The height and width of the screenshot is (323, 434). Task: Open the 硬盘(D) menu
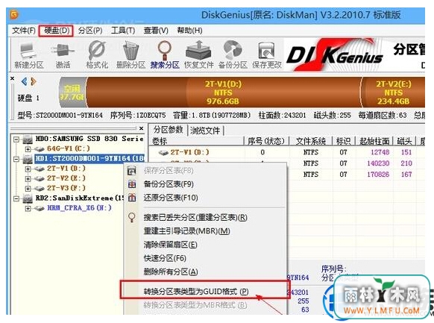tap(56, 31)
